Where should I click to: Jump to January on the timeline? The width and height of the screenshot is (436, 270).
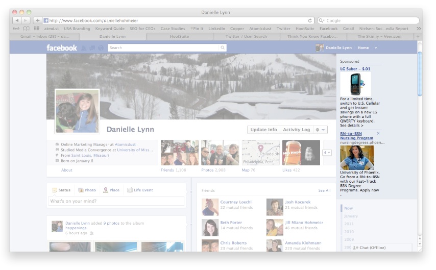point(351,216)
